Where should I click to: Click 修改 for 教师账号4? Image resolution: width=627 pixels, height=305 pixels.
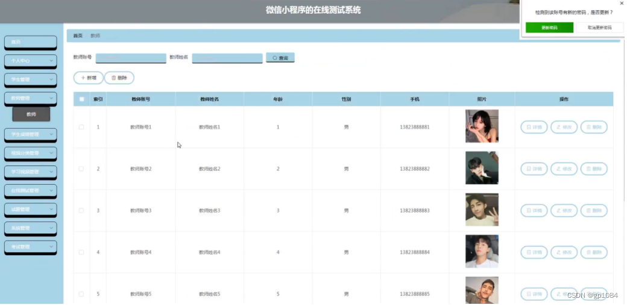[564, 253]
